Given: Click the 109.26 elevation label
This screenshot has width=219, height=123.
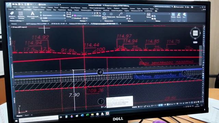Looking at the screenshot, I should [x=96, y=91].
